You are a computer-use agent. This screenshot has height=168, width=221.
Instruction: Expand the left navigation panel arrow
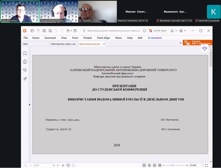[30, 104]
